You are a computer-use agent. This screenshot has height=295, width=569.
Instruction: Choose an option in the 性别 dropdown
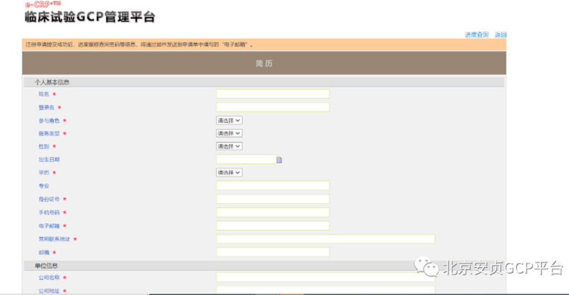pyautogui.click(x=229, y=146)
